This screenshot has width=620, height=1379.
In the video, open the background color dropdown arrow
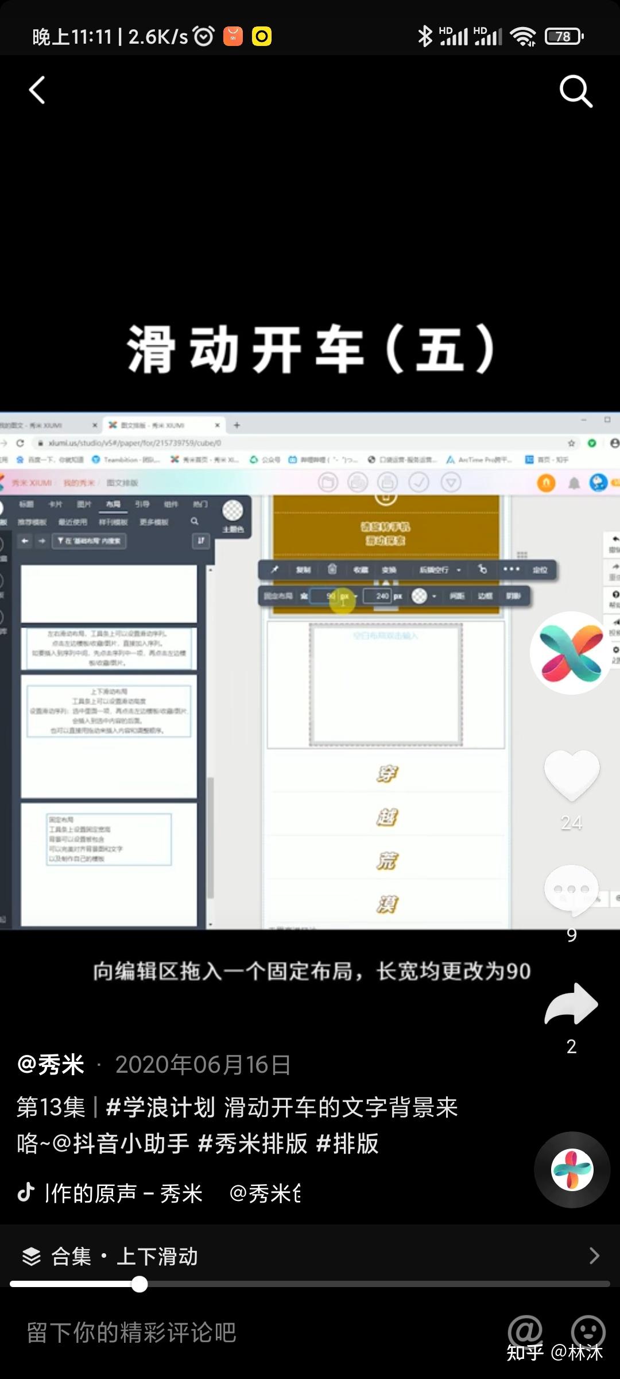[x=434, y=596]
